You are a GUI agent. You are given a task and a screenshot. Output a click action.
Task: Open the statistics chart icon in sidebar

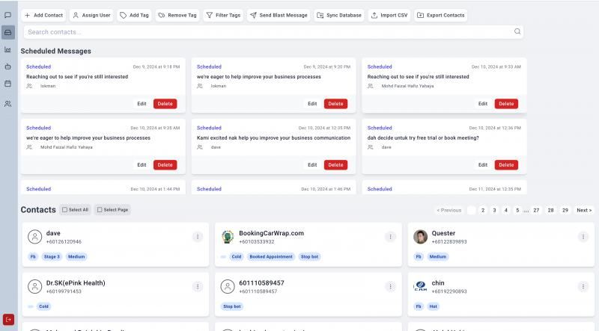(x=7, y=49)
